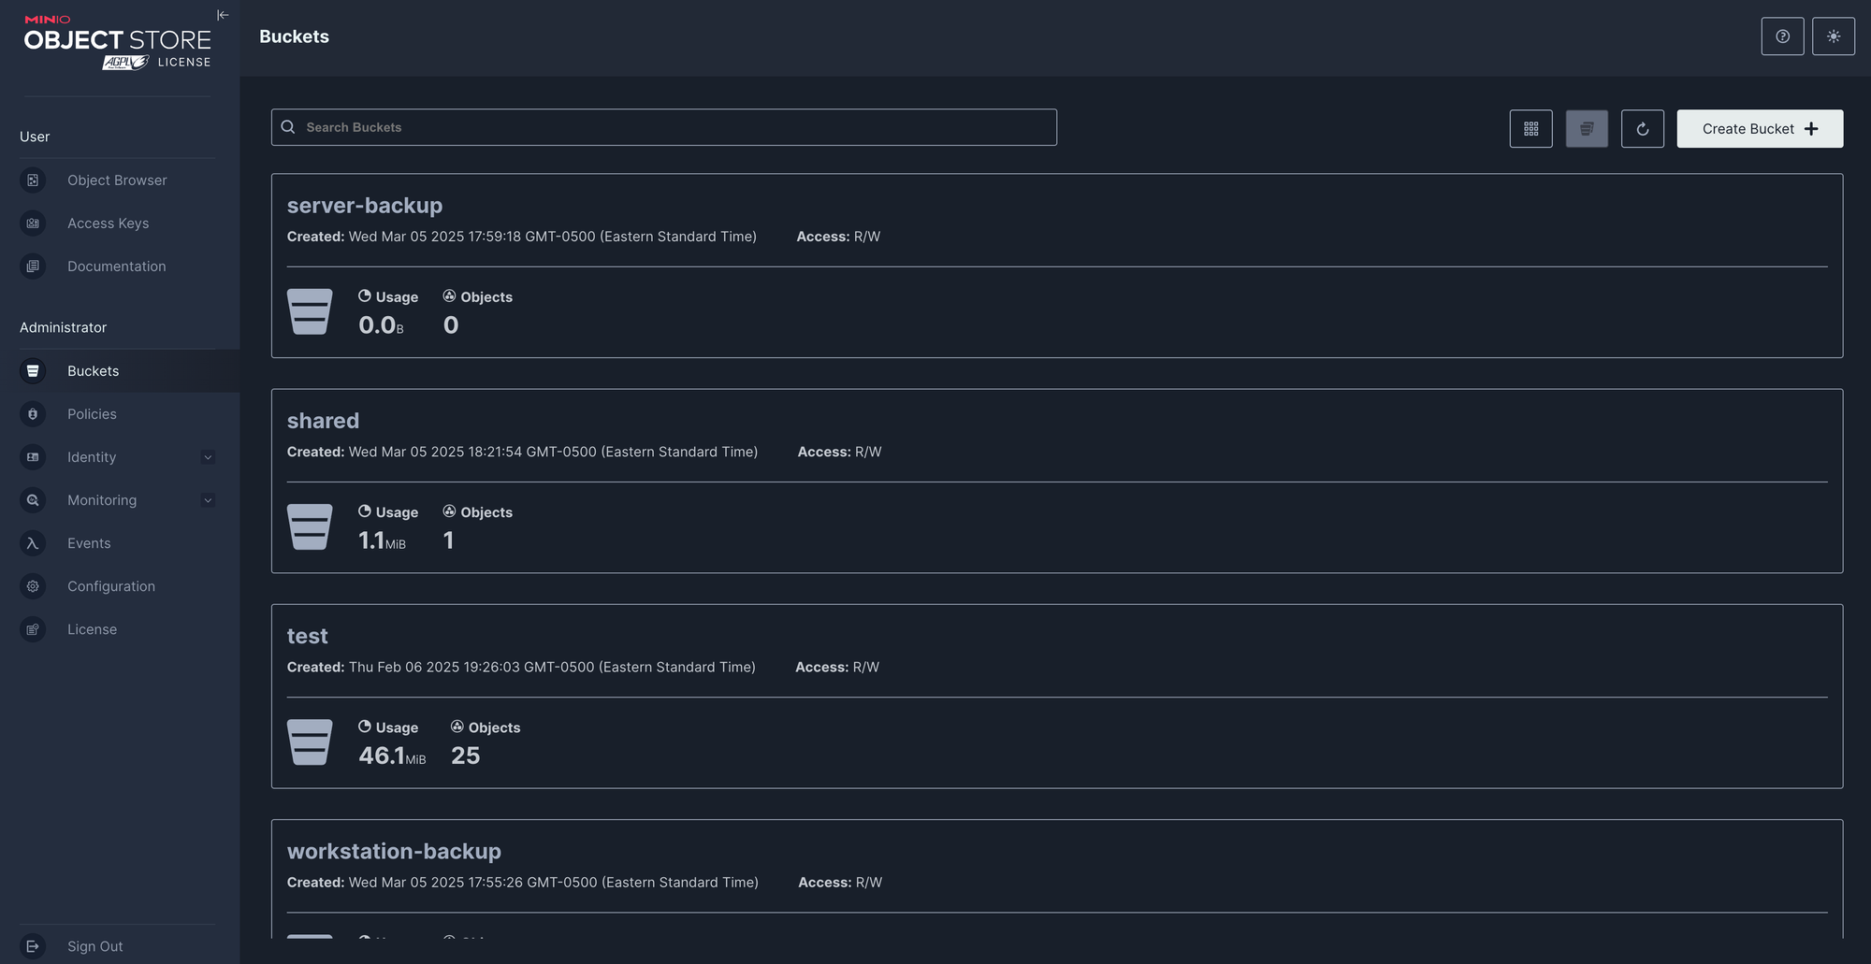The image size is (1871, 964).
Task: Open the shared bucket card
Action: 323,421
